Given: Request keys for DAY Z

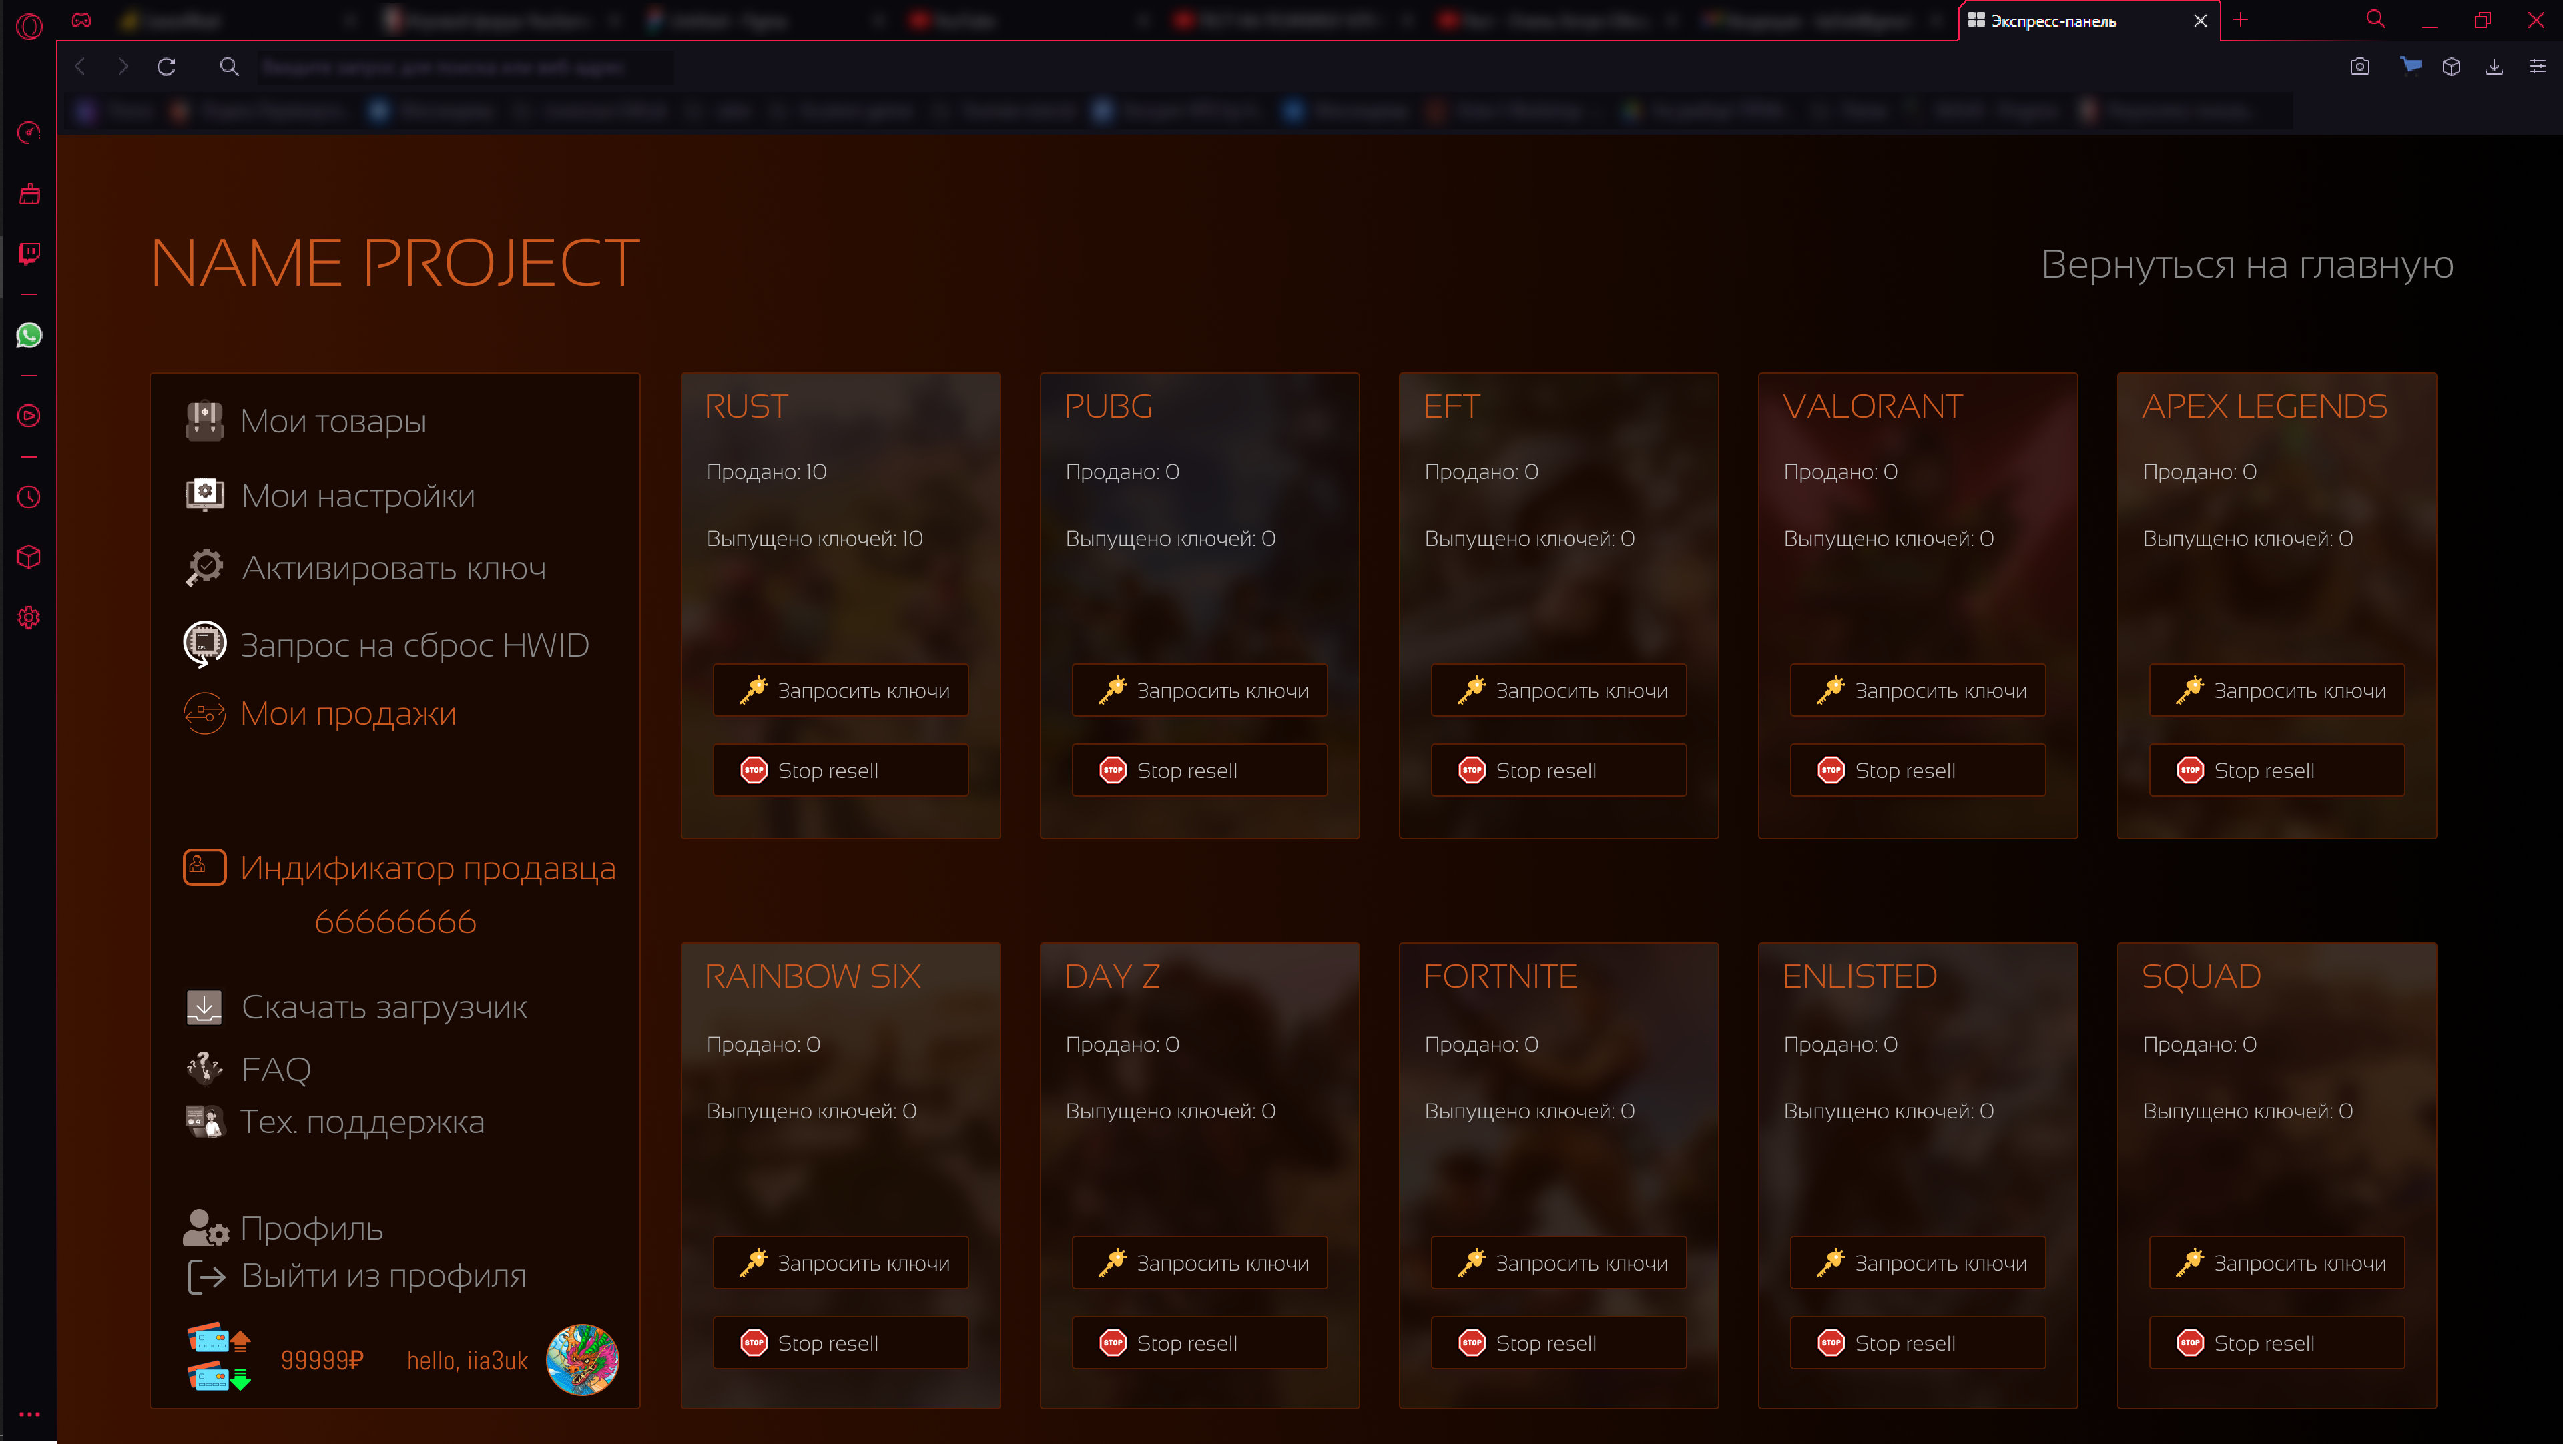Looking at the screenshot, I should [x=1200, y=1263].
